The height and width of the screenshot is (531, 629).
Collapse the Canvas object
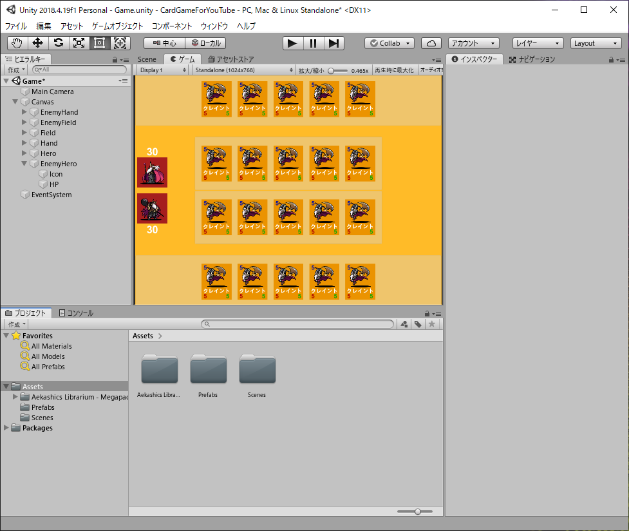[x=15, y=102]
